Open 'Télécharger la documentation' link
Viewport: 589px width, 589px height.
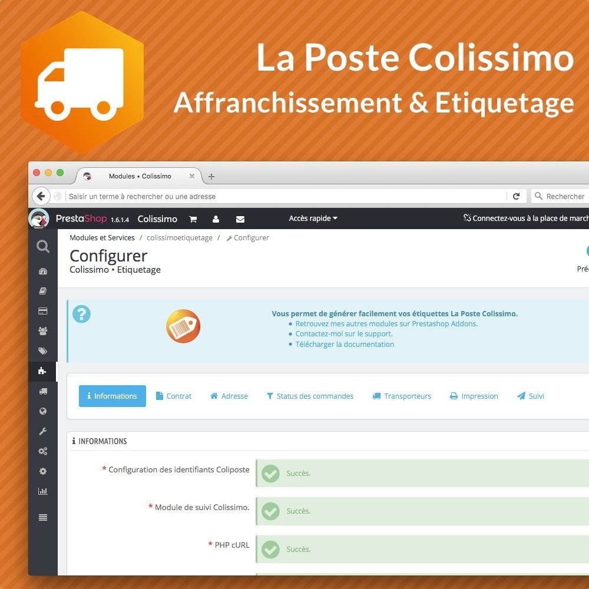[345, 345]
